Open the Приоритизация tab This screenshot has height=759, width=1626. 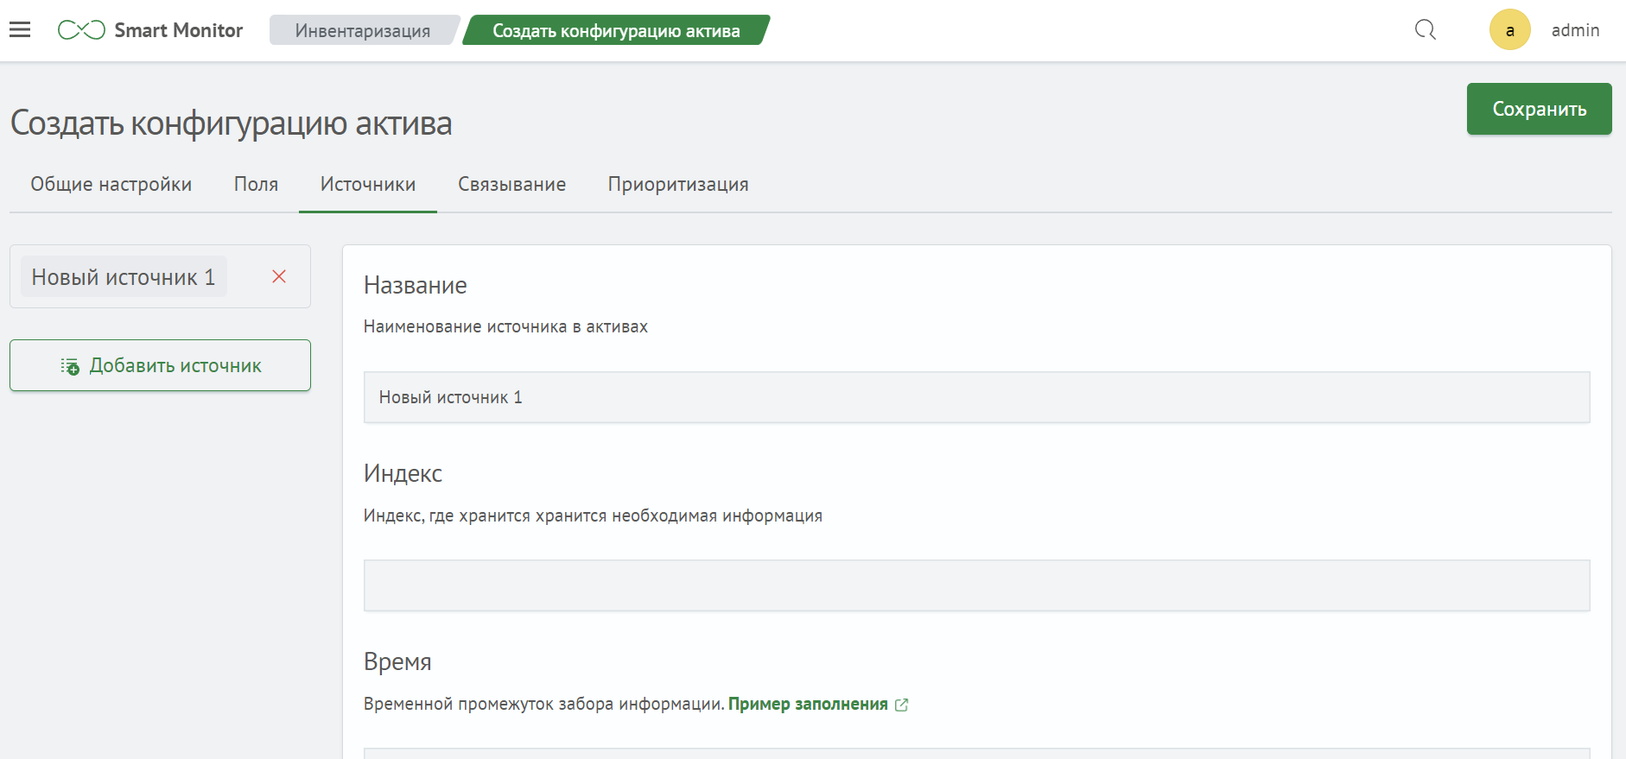coord(678,184)
